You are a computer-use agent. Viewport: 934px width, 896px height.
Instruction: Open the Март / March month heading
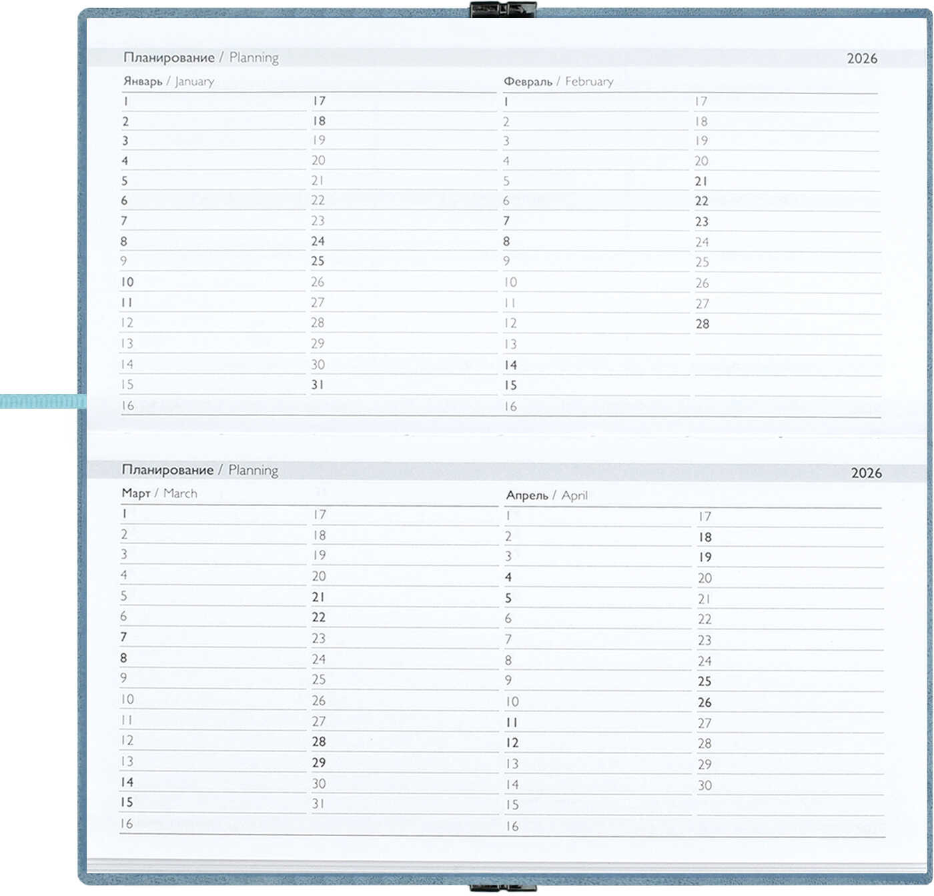(x=159, y=493)
